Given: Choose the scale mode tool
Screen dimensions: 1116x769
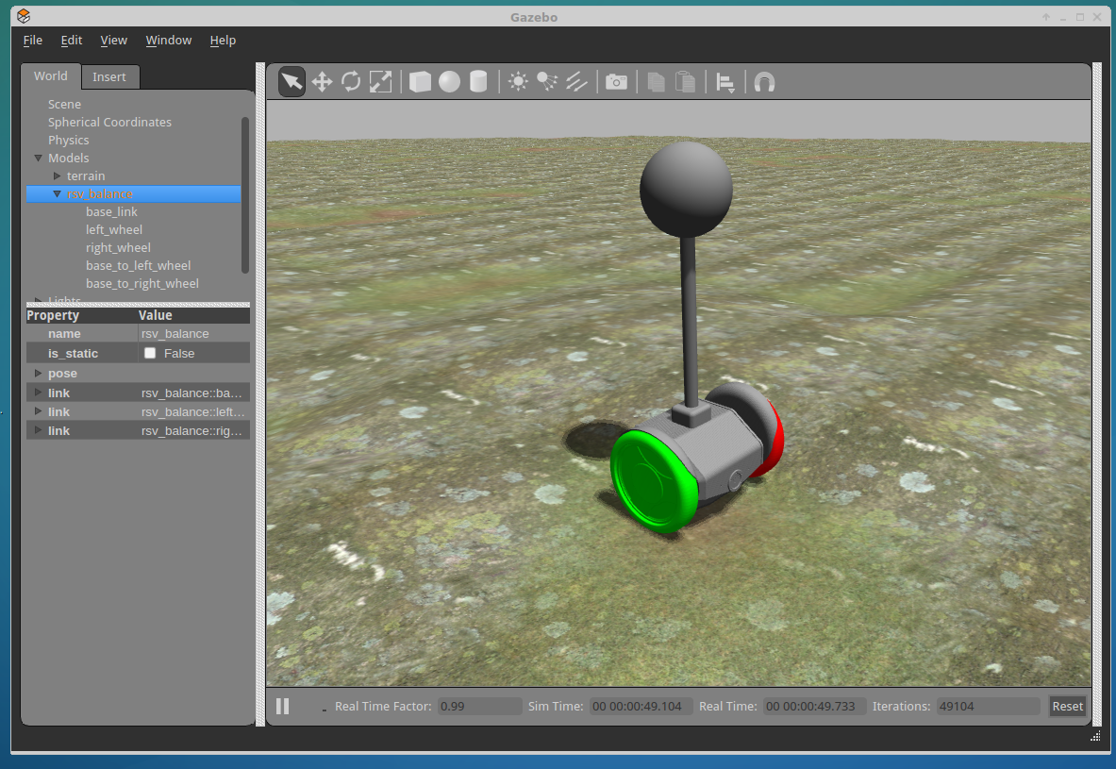Looking at the screenshot, I should [x=380, y=82].
